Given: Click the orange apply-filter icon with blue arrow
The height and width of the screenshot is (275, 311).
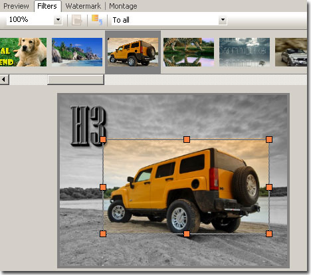Looking at the screenshot, I should point(97,20).
